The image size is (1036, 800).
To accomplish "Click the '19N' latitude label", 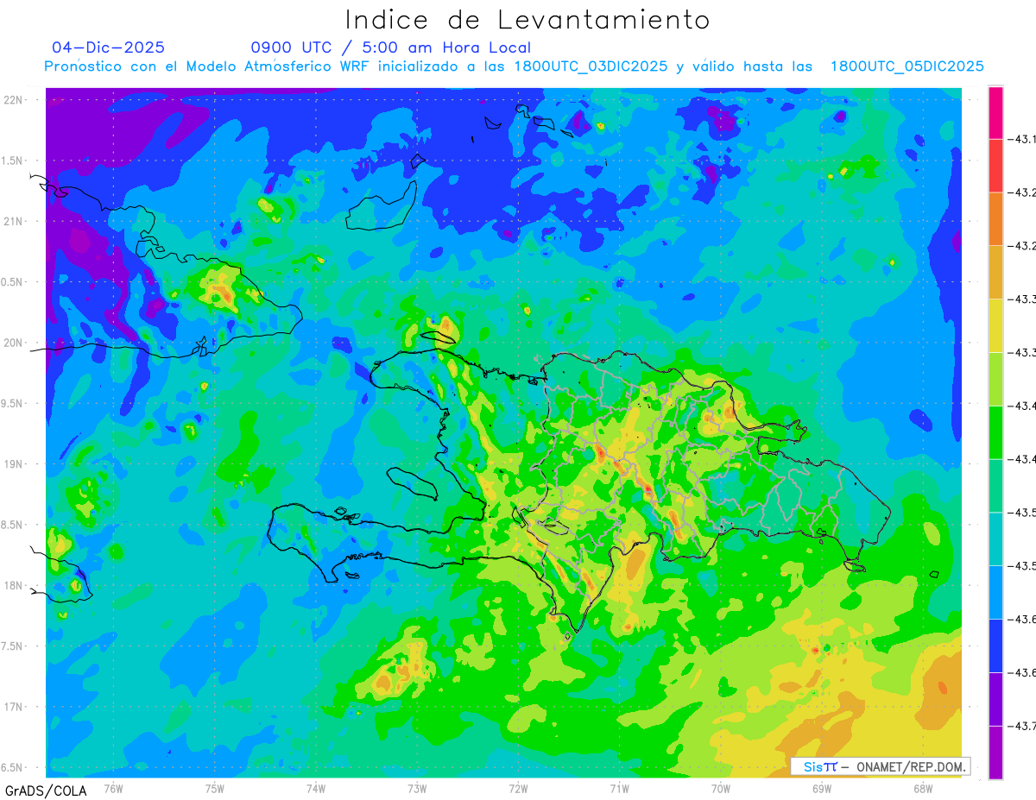I will pos(13,464).
